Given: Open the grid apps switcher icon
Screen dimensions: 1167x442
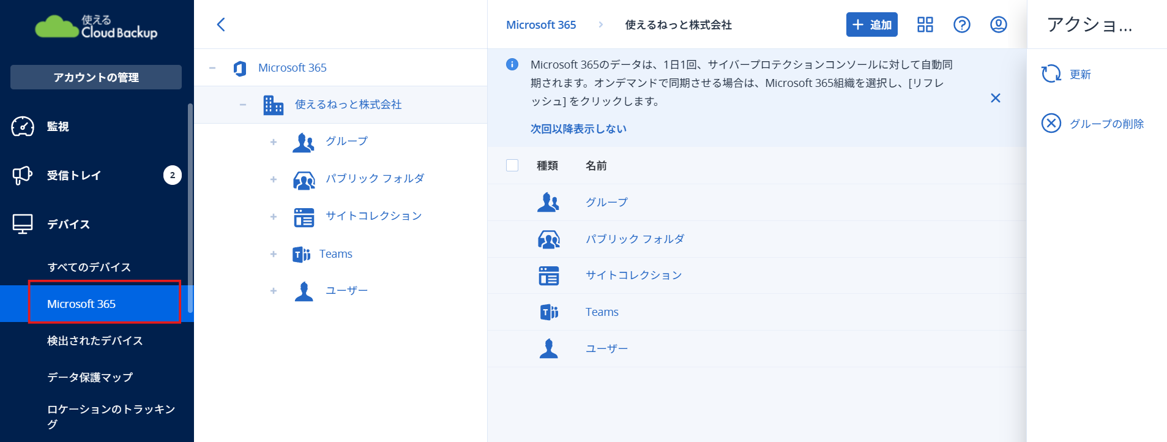Looking at the screenshot, I should coord(925,24).
